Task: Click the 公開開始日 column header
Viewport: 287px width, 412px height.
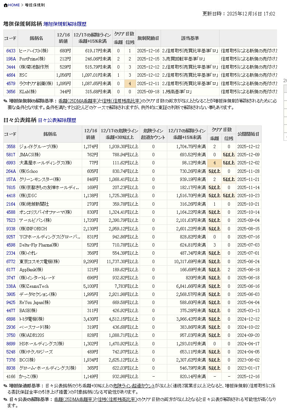Action: coord(248,134)
